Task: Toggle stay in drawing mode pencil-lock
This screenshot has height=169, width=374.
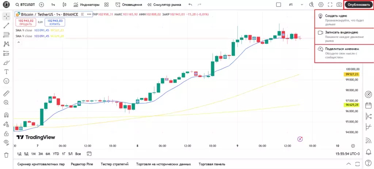Action: point(7,124)
